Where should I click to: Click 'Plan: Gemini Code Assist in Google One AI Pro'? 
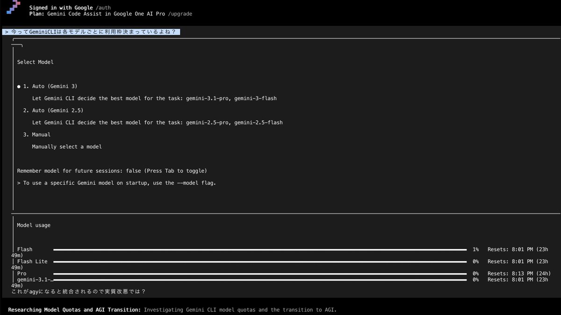97,14
